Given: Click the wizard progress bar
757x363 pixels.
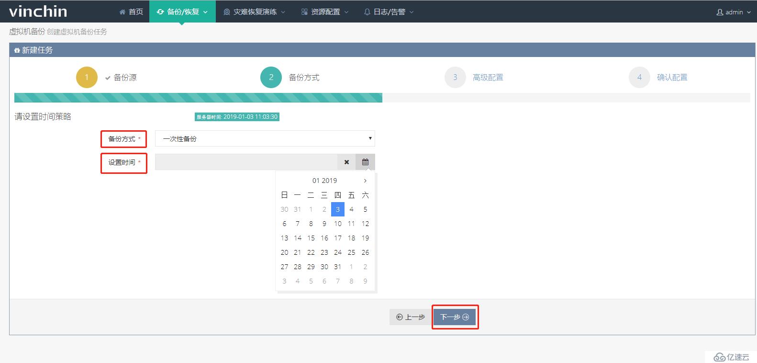Looking at the screenshot, I should click(382, 98).
